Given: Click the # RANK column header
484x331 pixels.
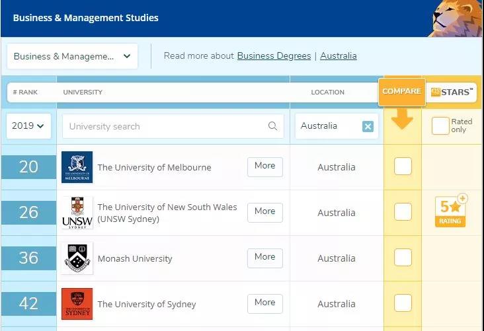Looking at the screenshot, I should point(25,92).
